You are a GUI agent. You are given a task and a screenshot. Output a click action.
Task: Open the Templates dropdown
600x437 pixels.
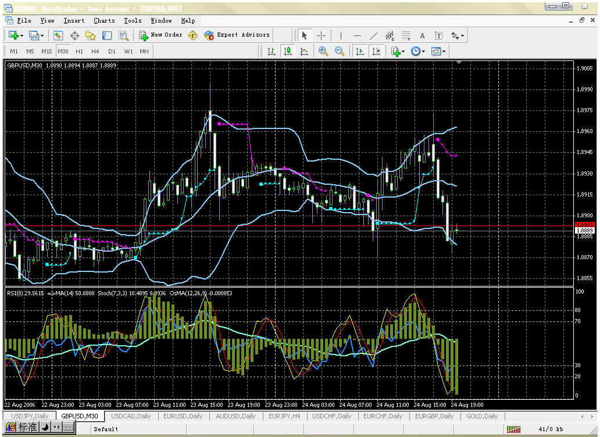[x=438, y=51]
